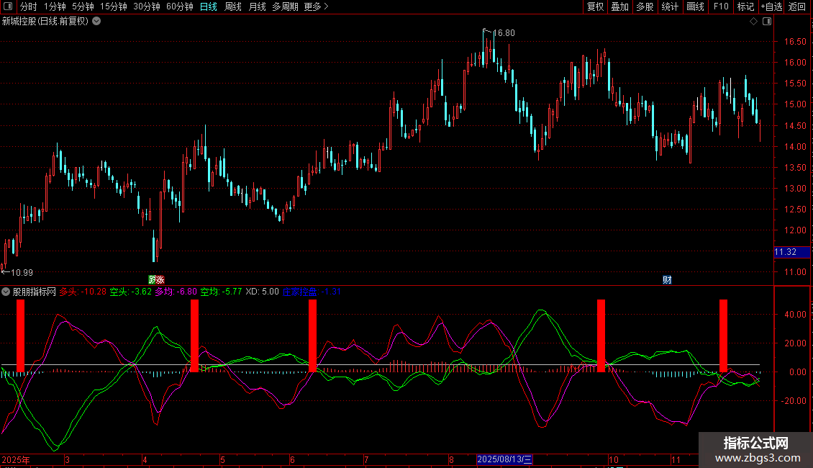Viewport: 813px width, 468px height.
Task: Click the 复权 adjustment button
Action: (x=595, y=6)
